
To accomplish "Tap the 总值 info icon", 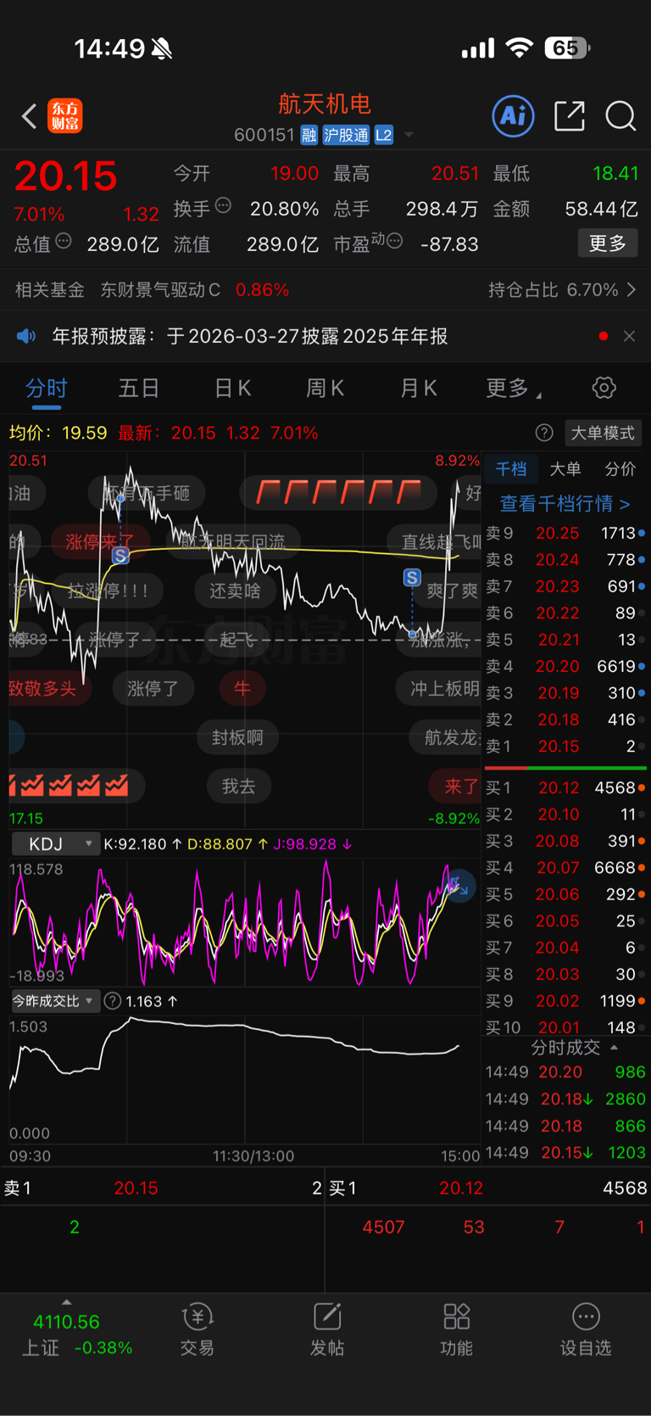I will click(64, 241).
